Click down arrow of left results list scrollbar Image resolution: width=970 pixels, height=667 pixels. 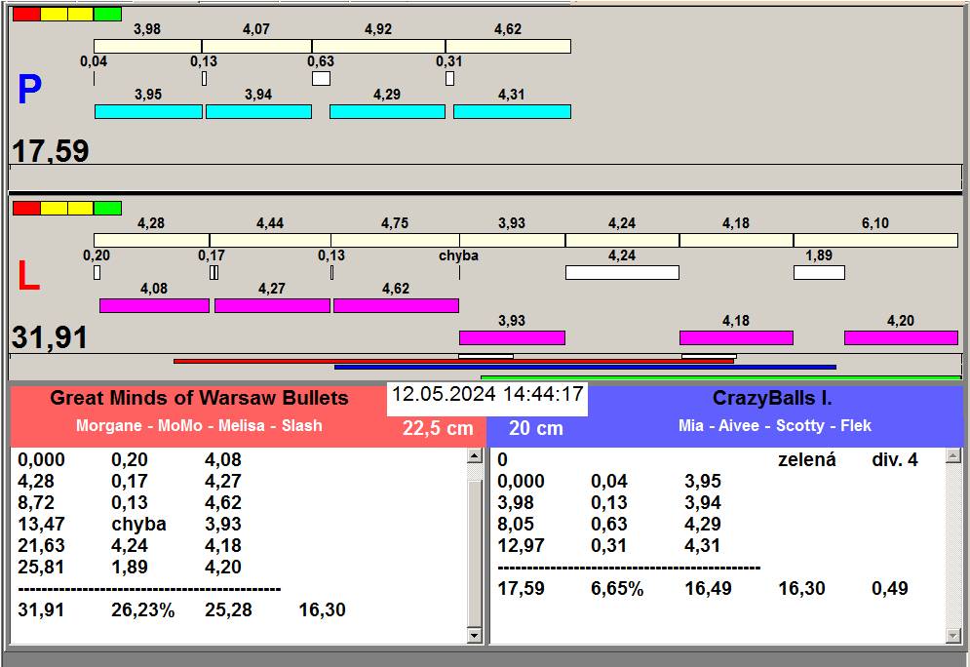[475, 636]
